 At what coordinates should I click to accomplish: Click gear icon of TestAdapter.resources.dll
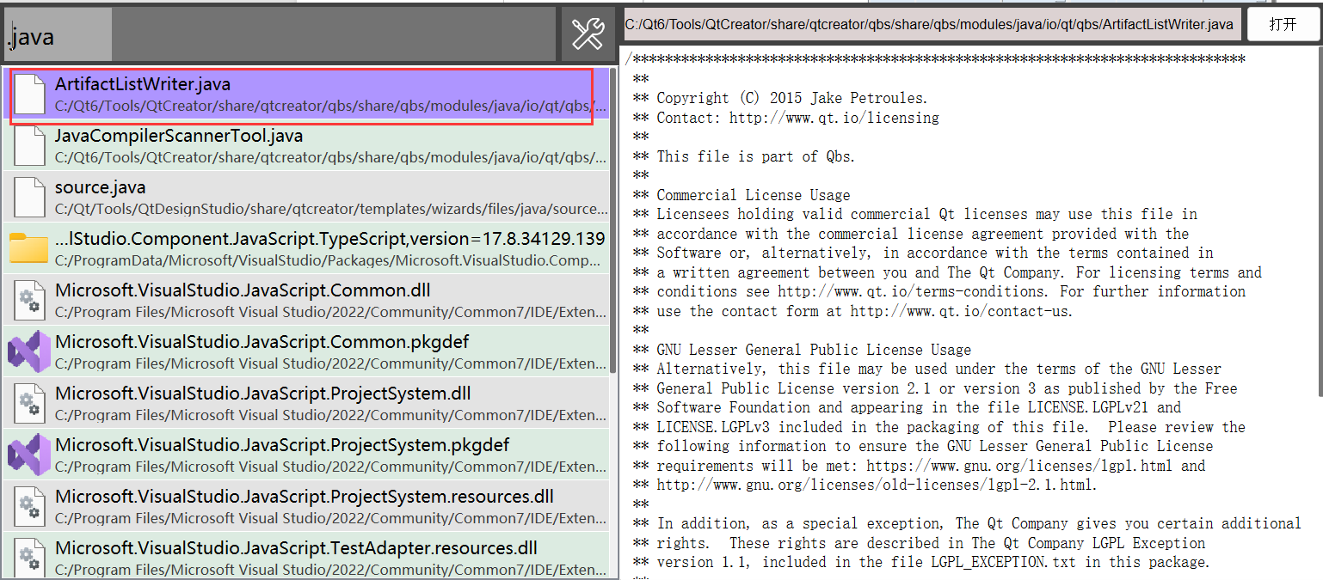tap(29, 557)
